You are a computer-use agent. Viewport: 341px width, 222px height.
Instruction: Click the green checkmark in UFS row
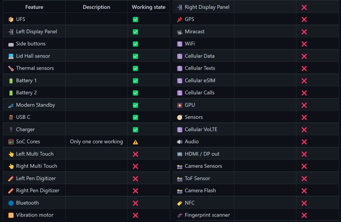point(136,20)
